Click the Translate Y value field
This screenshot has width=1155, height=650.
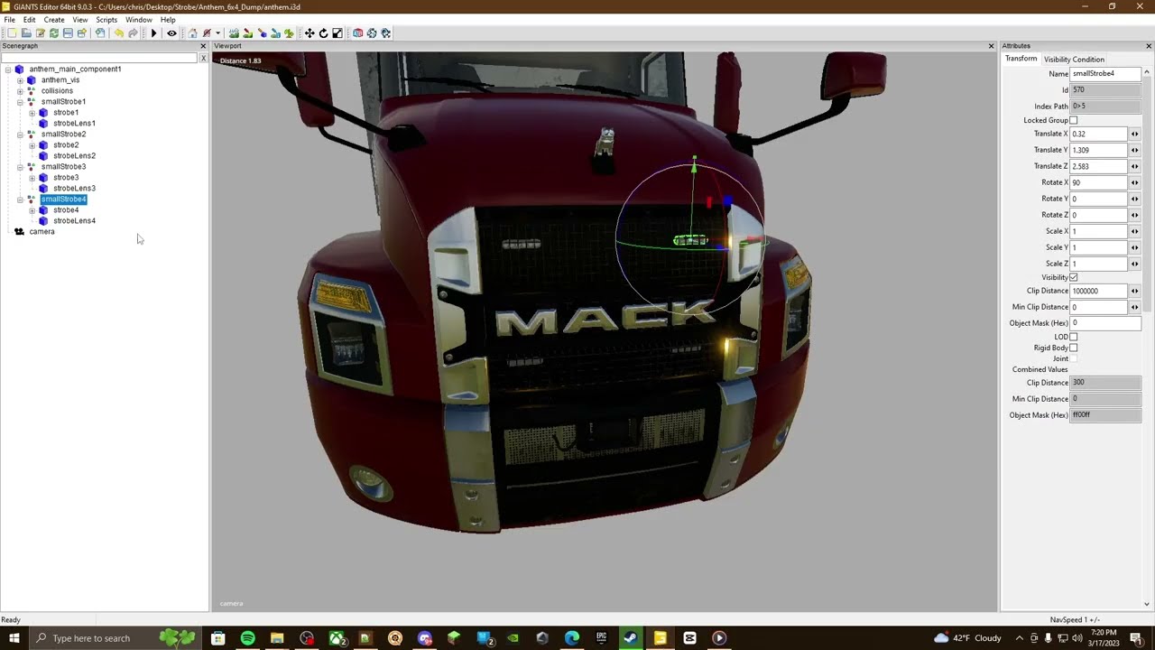[1099, 150]
